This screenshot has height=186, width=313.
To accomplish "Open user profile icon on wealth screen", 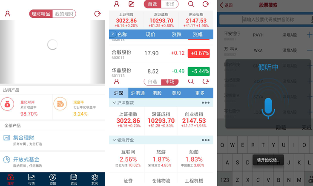I will 8,14.
